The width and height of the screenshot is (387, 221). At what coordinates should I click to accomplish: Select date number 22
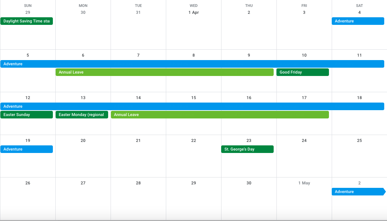pos(193,141)
